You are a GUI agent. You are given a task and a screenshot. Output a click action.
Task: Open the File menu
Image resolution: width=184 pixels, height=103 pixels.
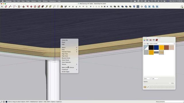[14, 1]
